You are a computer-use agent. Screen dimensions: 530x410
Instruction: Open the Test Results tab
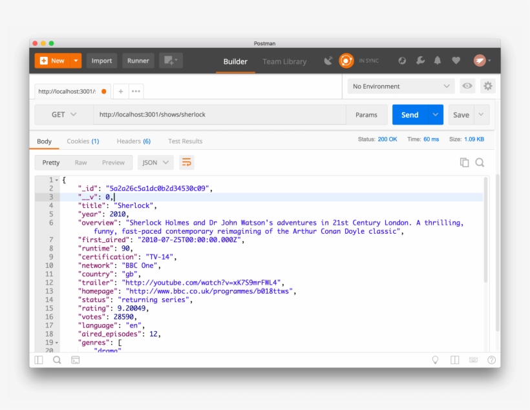(x=185, y=141)
